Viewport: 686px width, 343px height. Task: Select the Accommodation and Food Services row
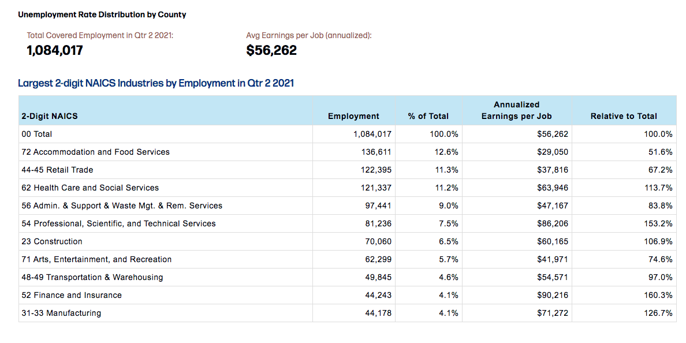[x=348, y=152]
